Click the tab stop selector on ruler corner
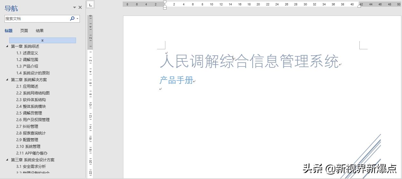Viewport: 402px width, 179px height. (90, 5)
